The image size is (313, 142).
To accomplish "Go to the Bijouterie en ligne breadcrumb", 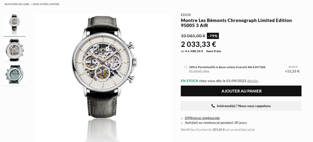I will [16, 4].
